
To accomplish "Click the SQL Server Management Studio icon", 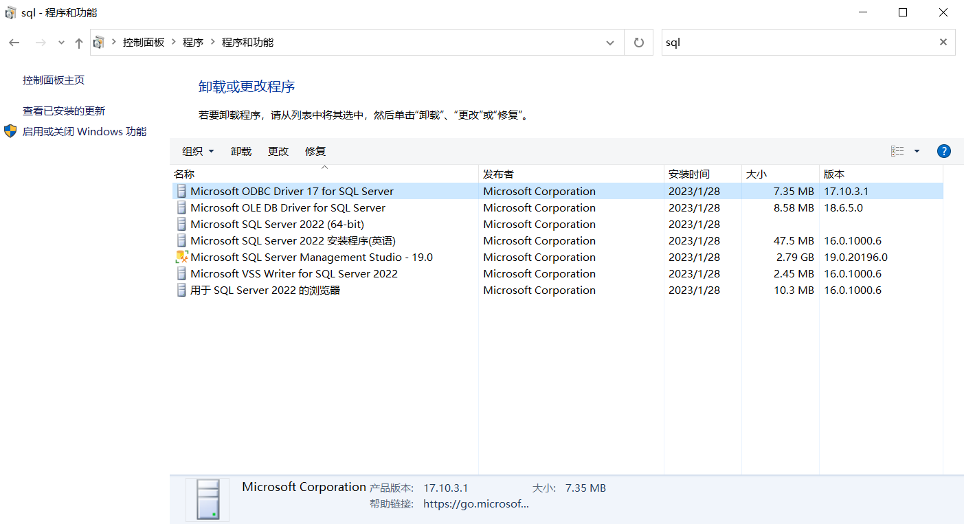I will (181, 257).
